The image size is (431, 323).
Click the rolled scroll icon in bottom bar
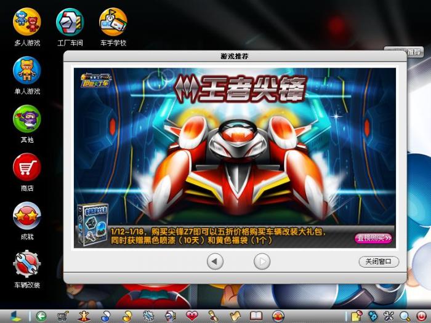(x=213, y=316)
